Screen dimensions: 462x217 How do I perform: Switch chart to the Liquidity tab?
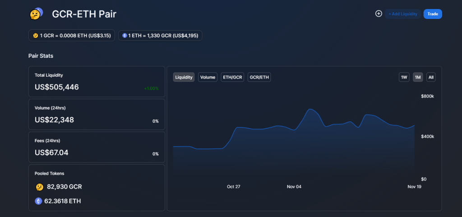pos(184,77)
